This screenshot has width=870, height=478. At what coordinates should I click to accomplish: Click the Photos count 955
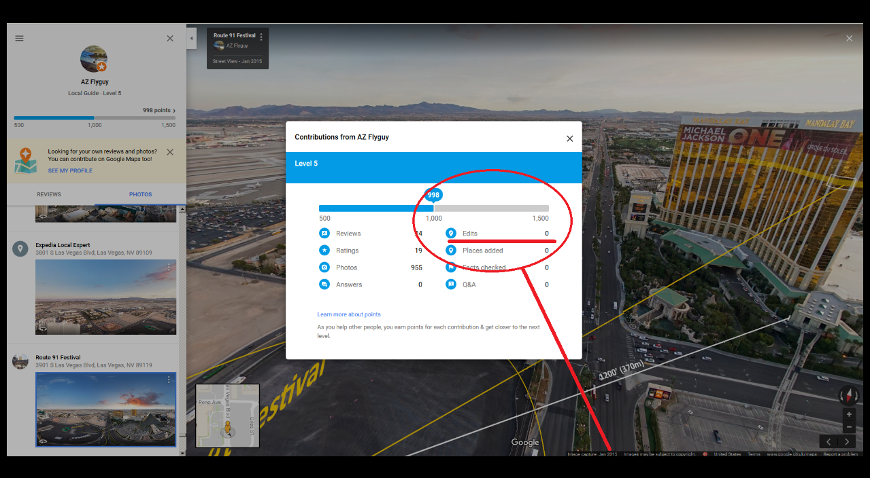tap(416, 268)
